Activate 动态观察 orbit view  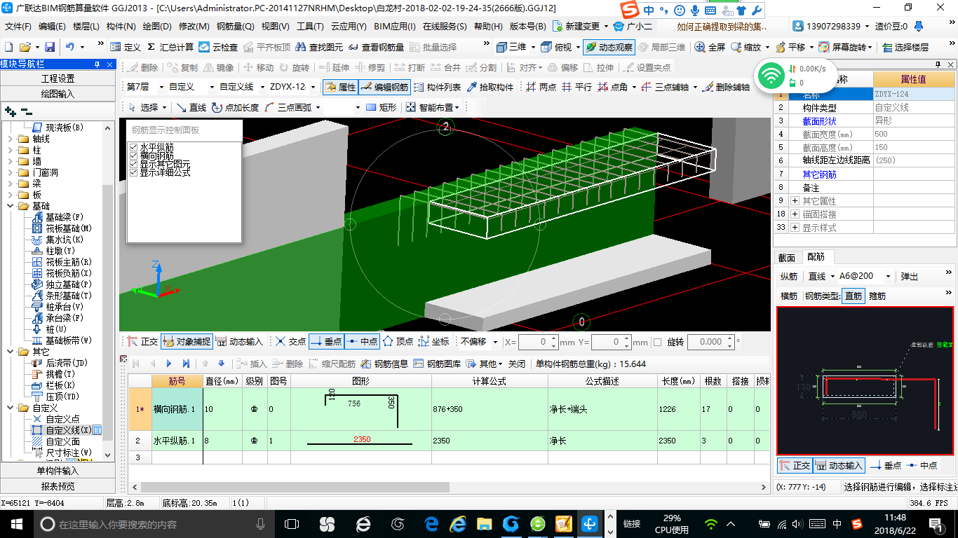click(x=609, y=47)
